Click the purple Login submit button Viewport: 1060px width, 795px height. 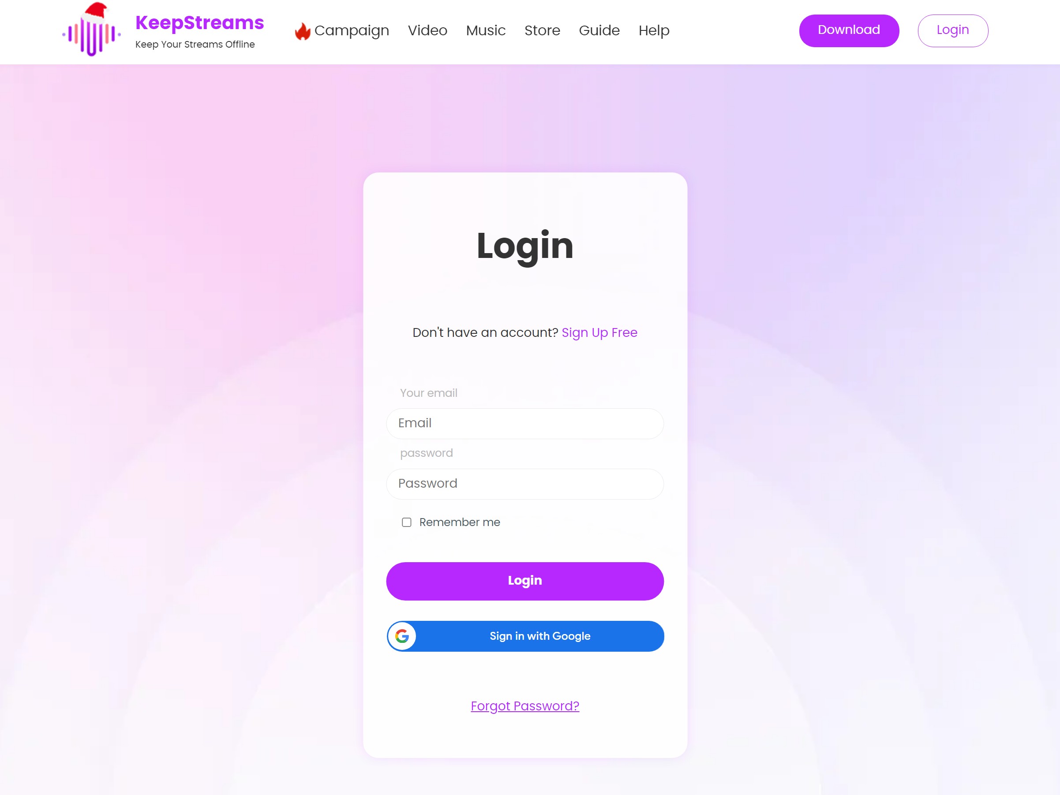(x=524, y=580)
